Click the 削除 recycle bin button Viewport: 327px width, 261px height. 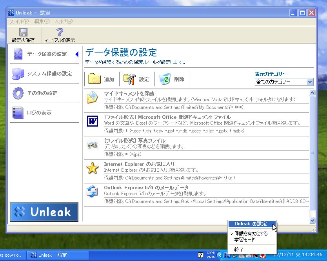tap(172, 79)
